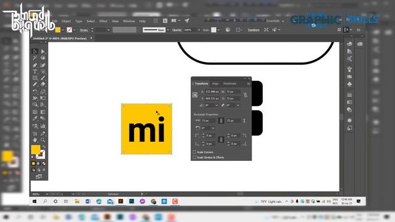
Task: Select the Rectangle tool
Action: click(x=35, y=78)
